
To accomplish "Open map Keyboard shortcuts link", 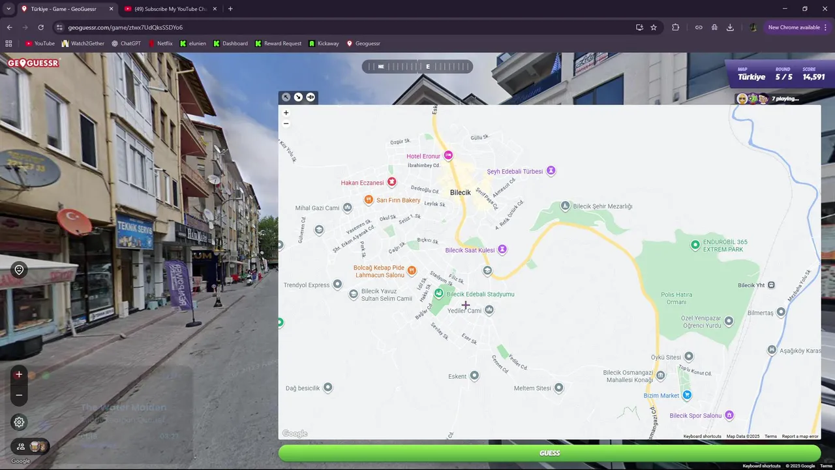I will click(x=703, y=436).
